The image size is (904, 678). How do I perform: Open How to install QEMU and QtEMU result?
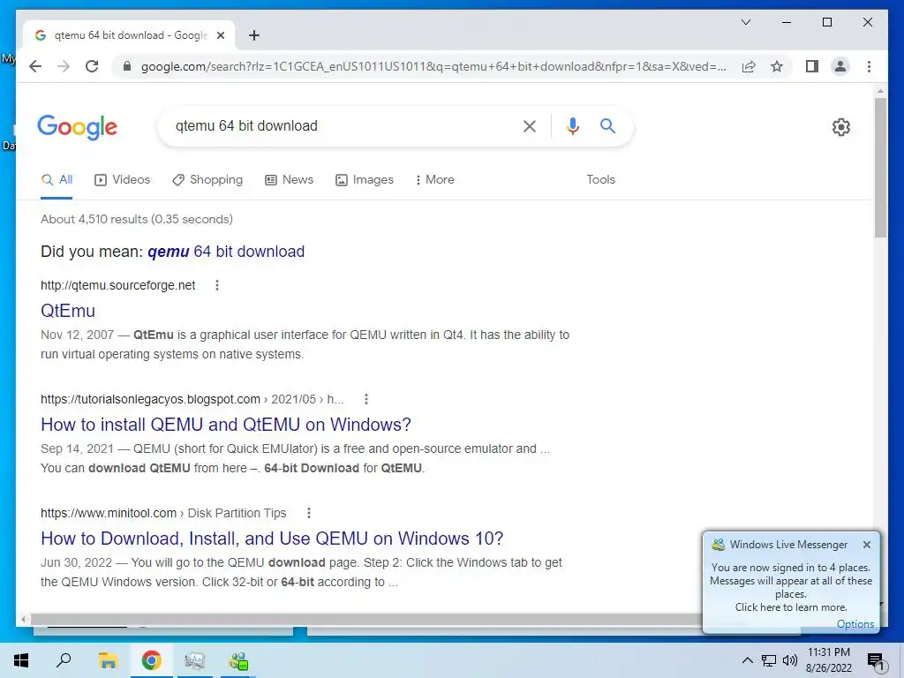tap(225, 425)
